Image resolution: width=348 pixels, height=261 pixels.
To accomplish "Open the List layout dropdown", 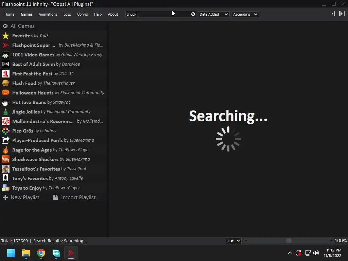I will pyautogui.click(x=233, y=241).
